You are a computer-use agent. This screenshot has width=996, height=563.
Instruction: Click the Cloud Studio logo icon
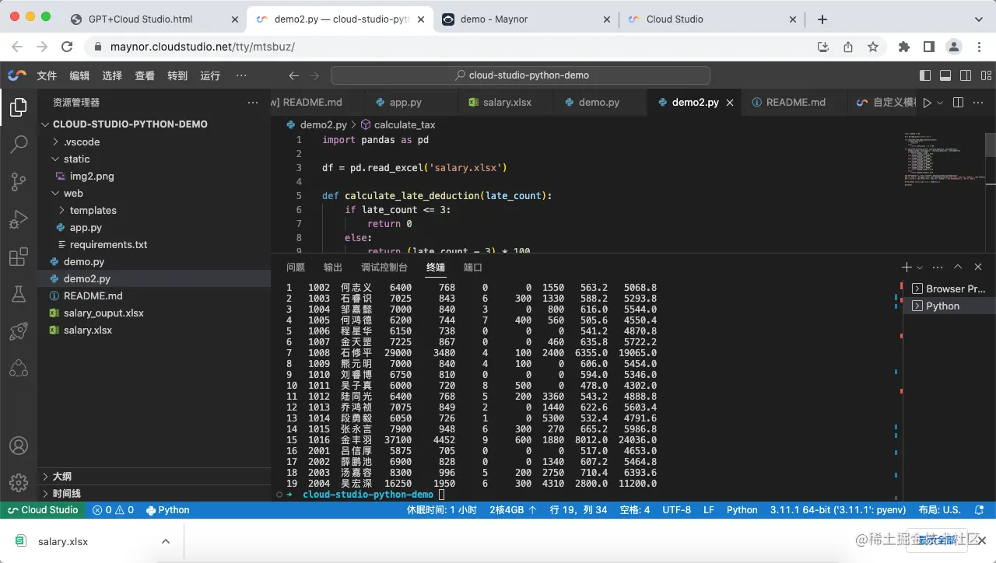point(17,75)
